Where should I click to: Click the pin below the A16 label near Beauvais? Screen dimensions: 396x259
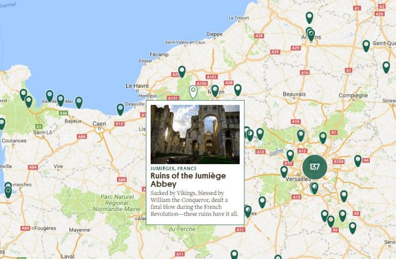[300, 136]
